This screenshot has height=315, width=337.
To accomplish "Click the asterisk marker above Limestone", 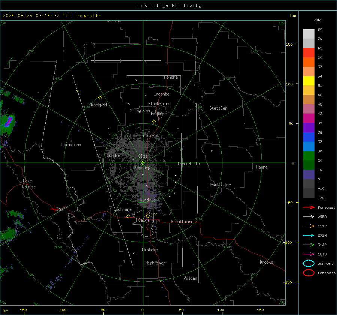I will pyautogui.click(x=71, y=141).
